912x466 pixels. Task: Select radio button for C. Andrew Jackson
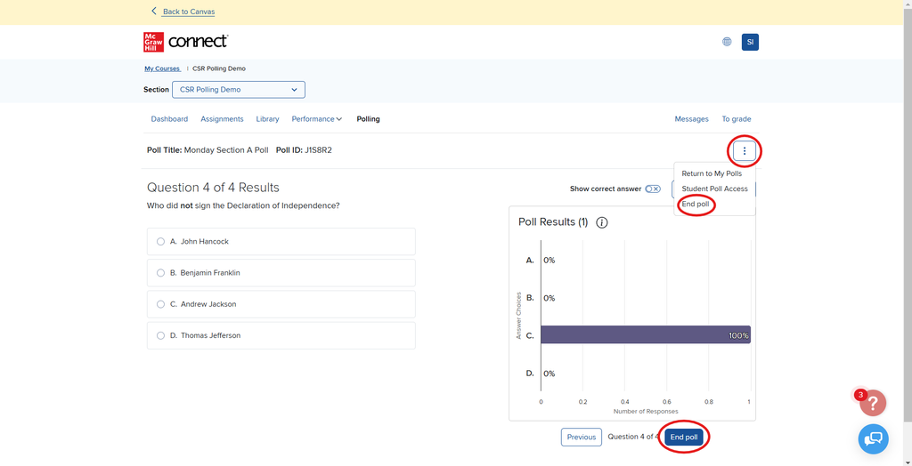tap(160, 304)
